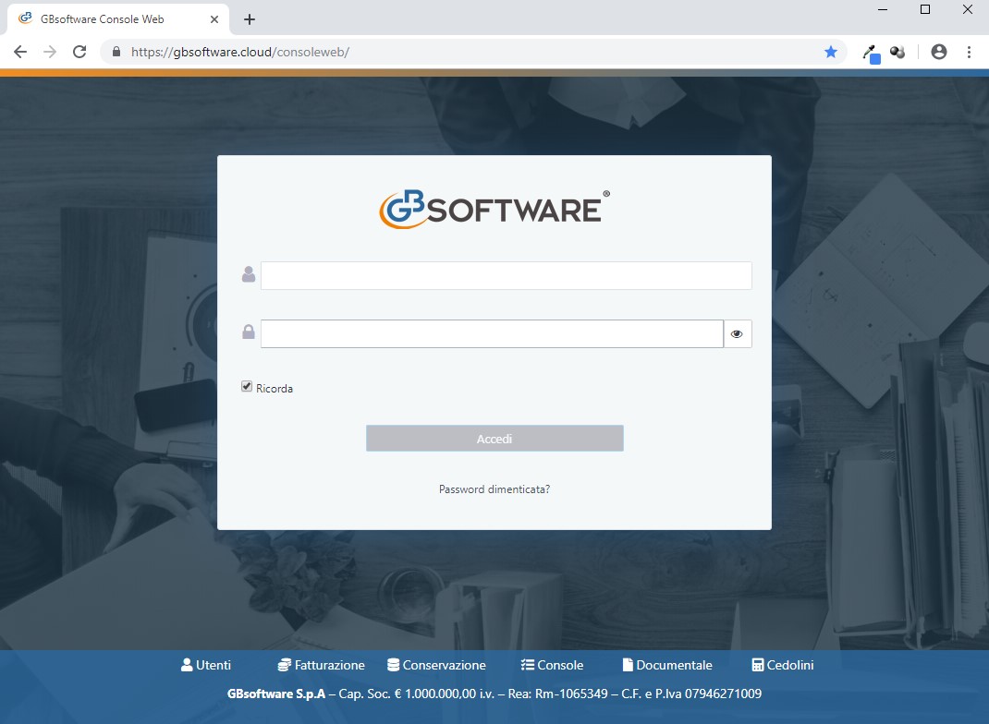The width and height of the screenshot is (989, 724).
Task: Reload the page with the refresh icon
Action: tap(79, 52)
